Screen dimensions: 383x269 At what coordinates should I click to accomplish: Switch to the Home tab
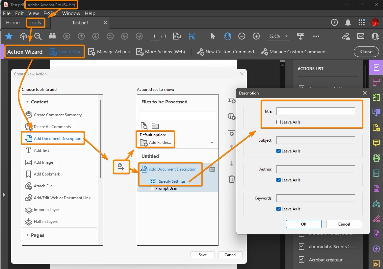pyautogui.click(x=13, y=23)
